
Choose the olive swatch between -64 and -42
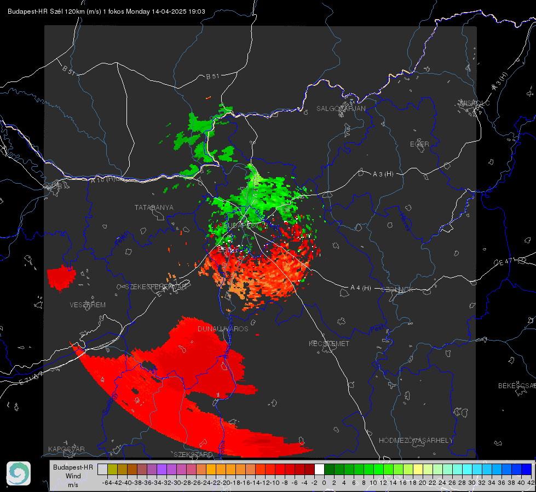coord(112,470)
